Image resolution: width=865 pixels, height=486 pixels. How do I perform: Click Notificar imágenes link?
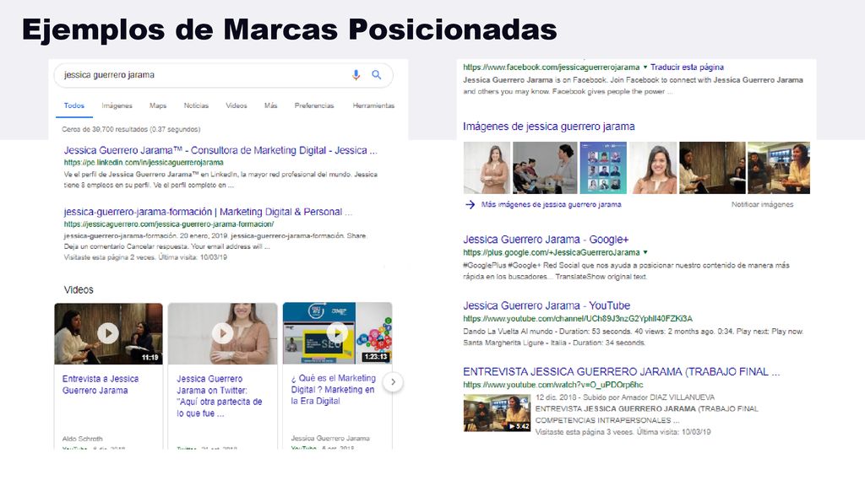click(763, 204)
